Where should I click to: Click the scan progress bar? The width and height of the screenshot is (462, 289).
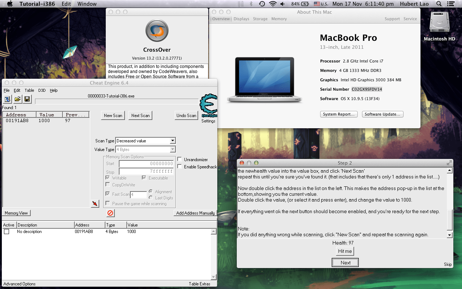117,101
